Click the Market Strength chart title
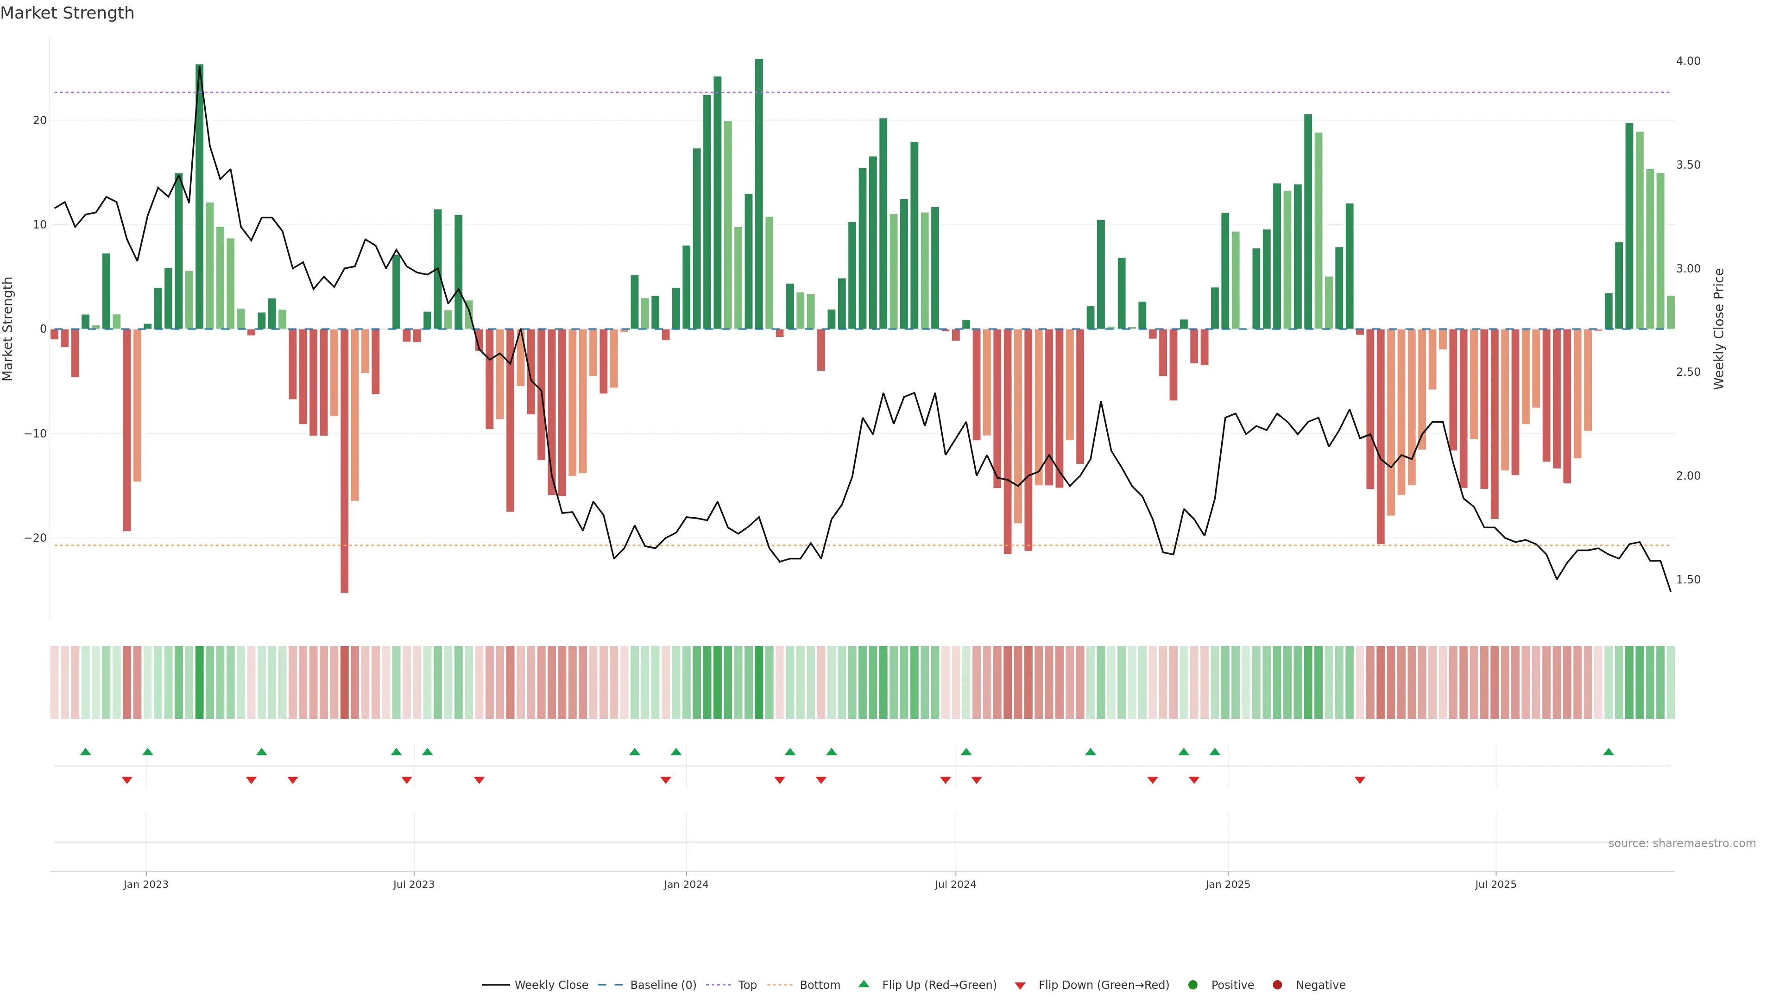 [67, 13]
